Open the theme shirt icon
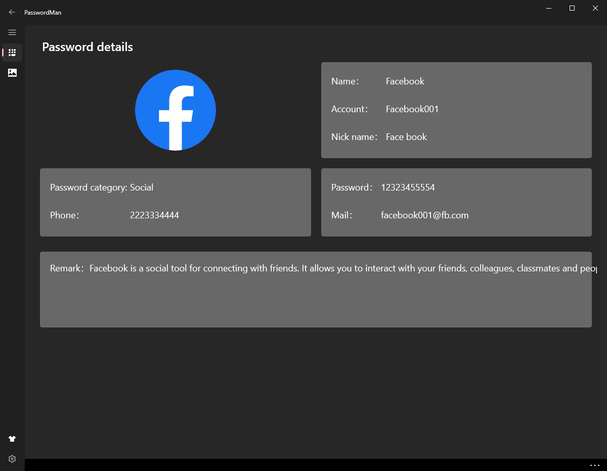Screen dimensions: 607x471 pos(12,439)
